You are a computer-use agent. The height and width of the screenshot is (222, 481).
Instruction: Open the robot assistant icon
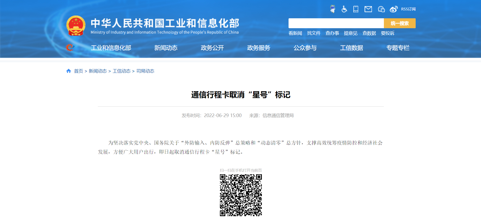point(333,9)
